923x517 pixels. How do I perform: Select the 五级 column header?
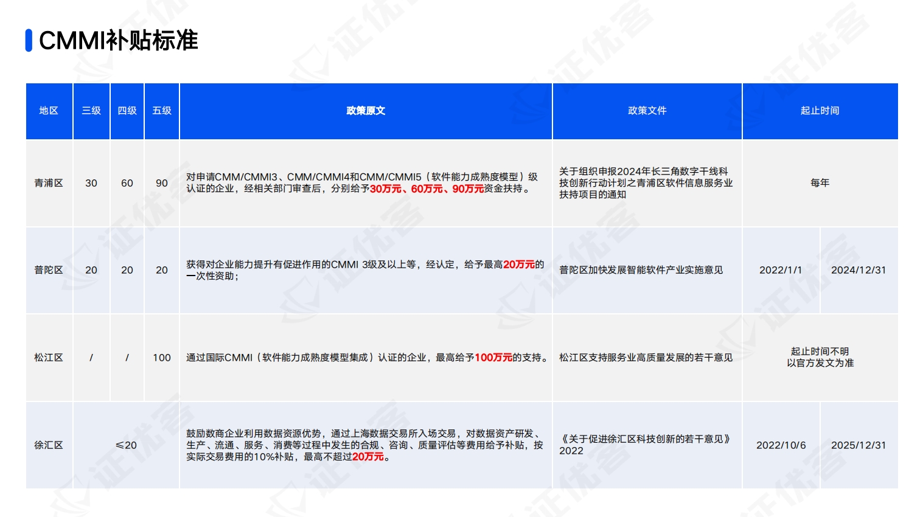tap(161, 111)
